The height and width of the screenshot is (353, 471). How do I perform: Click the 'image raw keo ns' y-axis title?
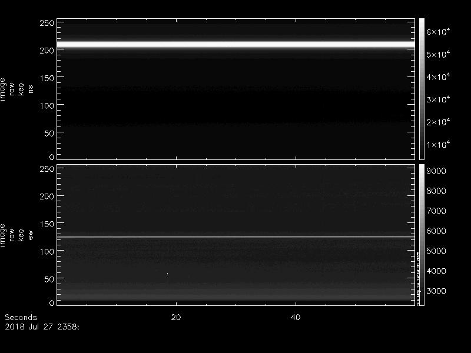point(16,89)
